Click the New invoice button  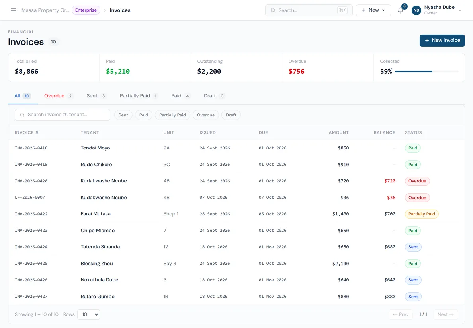click(x=442, y=41)
